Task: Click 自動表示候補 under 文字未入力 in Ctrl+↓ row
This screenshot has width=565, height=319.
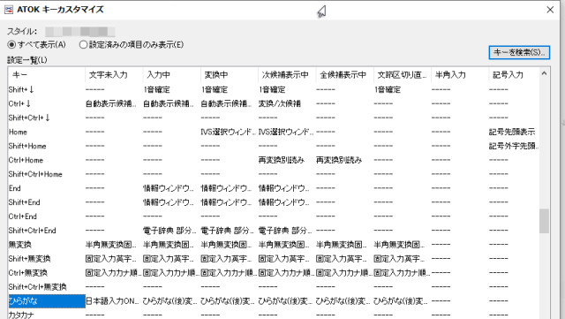Action: click(111, 103)
